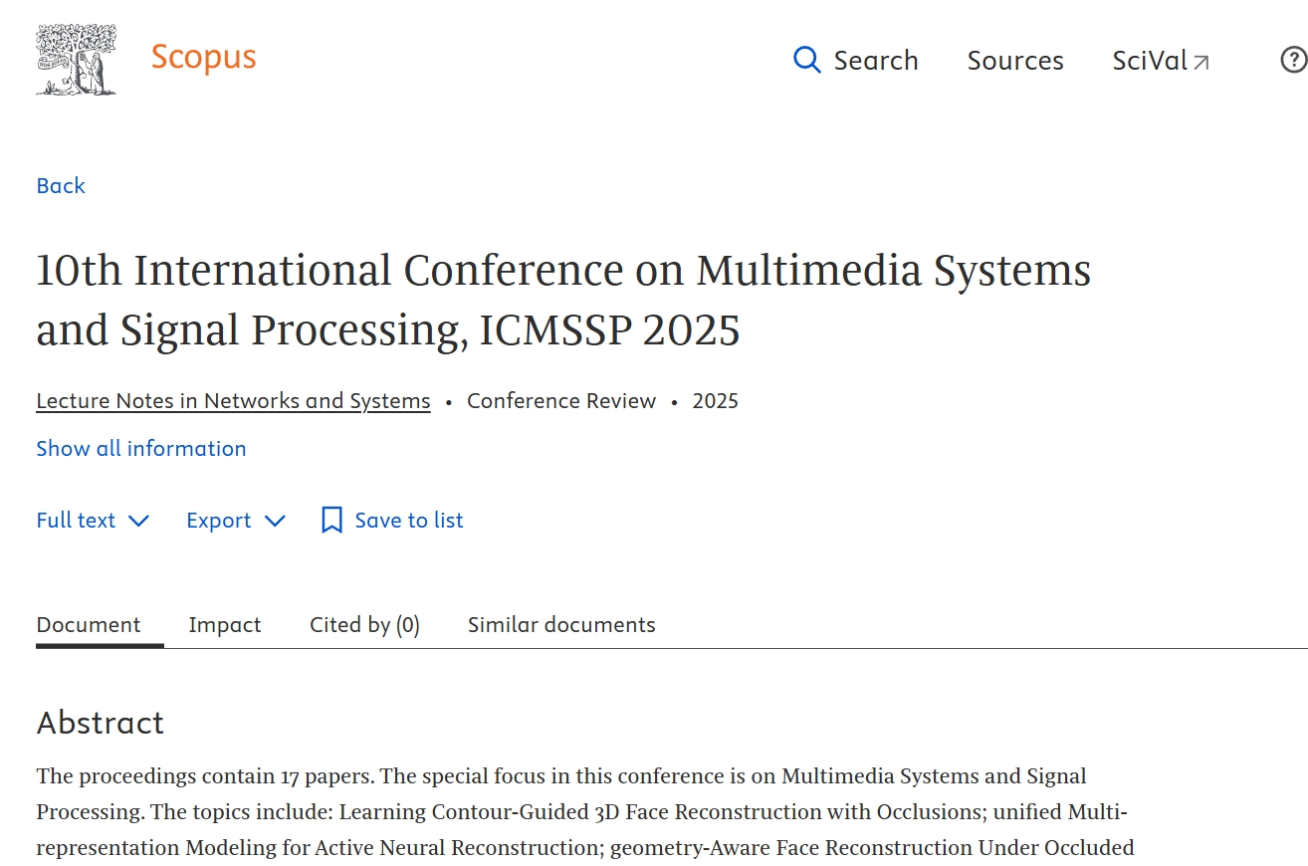Click the chevron next to Export

point(275,521)
